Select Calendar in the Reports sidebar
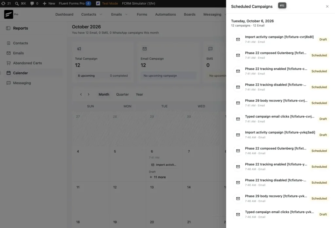Image resolution: width=335 pixels, height=228 pixels. click(x=20, y=73)
